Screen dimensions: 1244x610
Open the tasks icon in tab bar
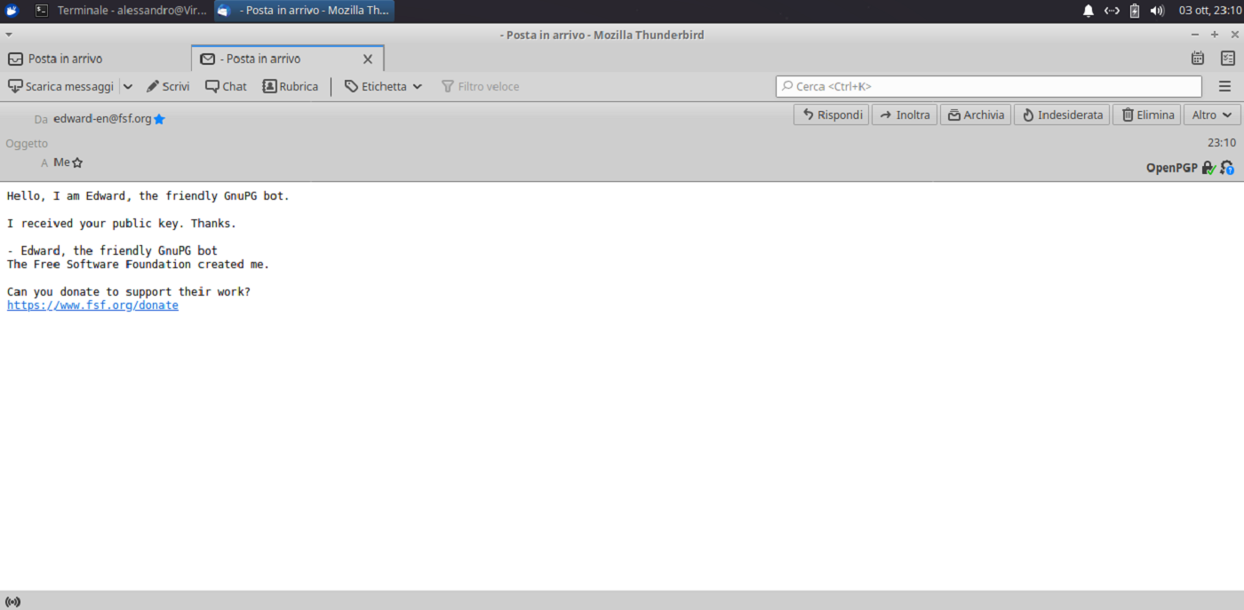pos(1227,59)
